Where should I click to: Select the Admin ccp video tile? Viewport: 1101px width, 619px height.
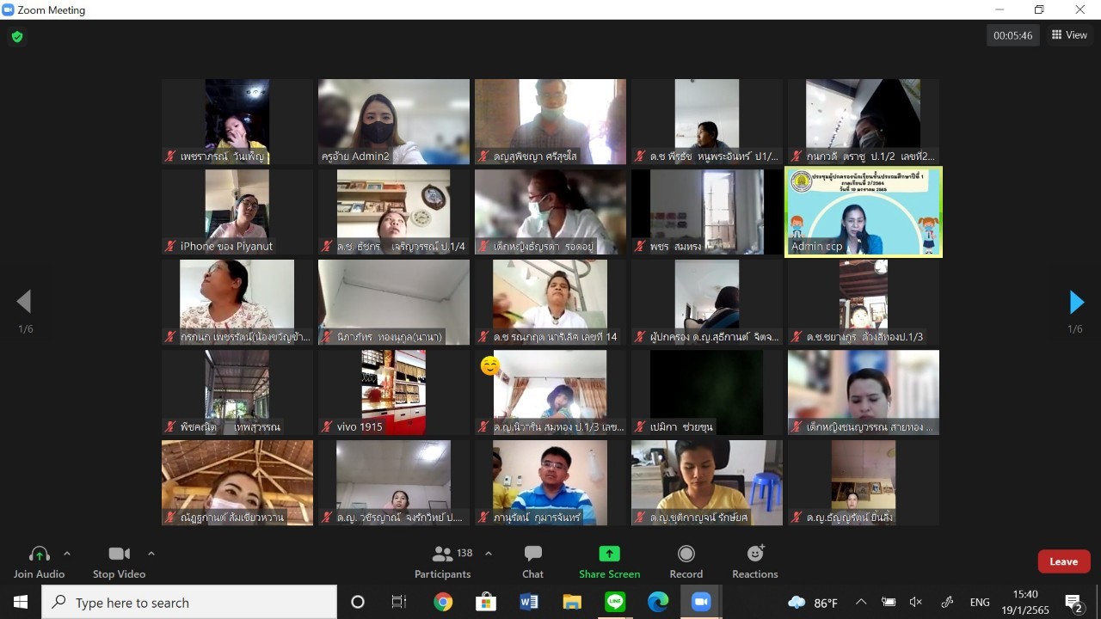(x=864, y=211)
